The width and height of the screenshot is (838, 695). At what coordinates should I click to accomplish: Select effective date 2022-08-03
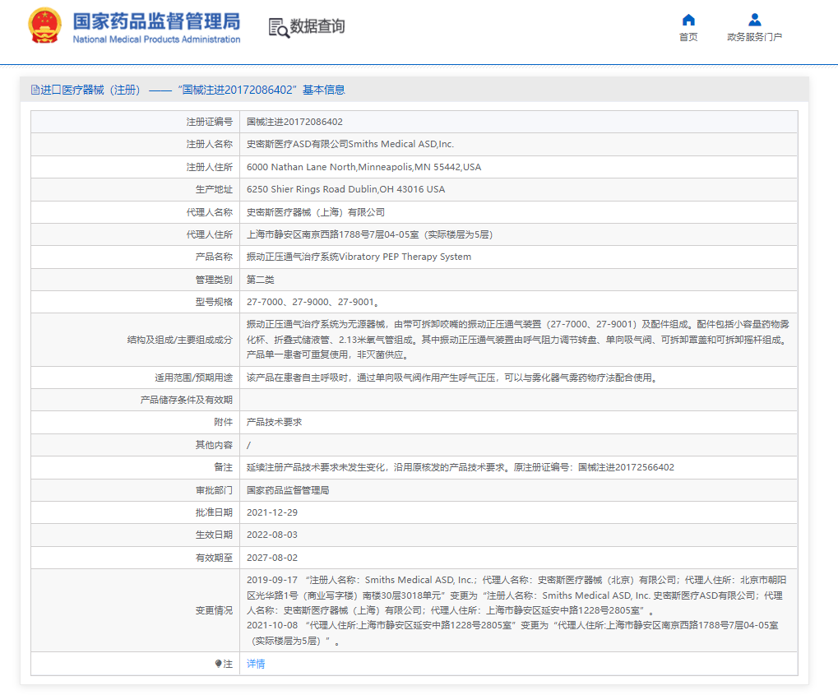[x=272, y=535]
